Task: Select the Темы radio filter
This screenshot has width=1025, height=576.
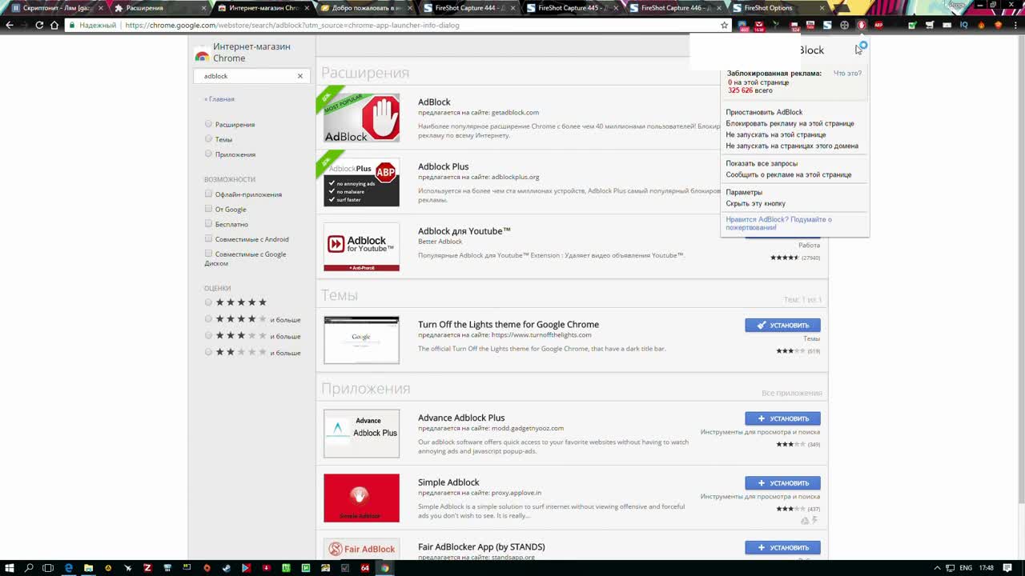Action: pyautogui.click(x=208, y=139)
